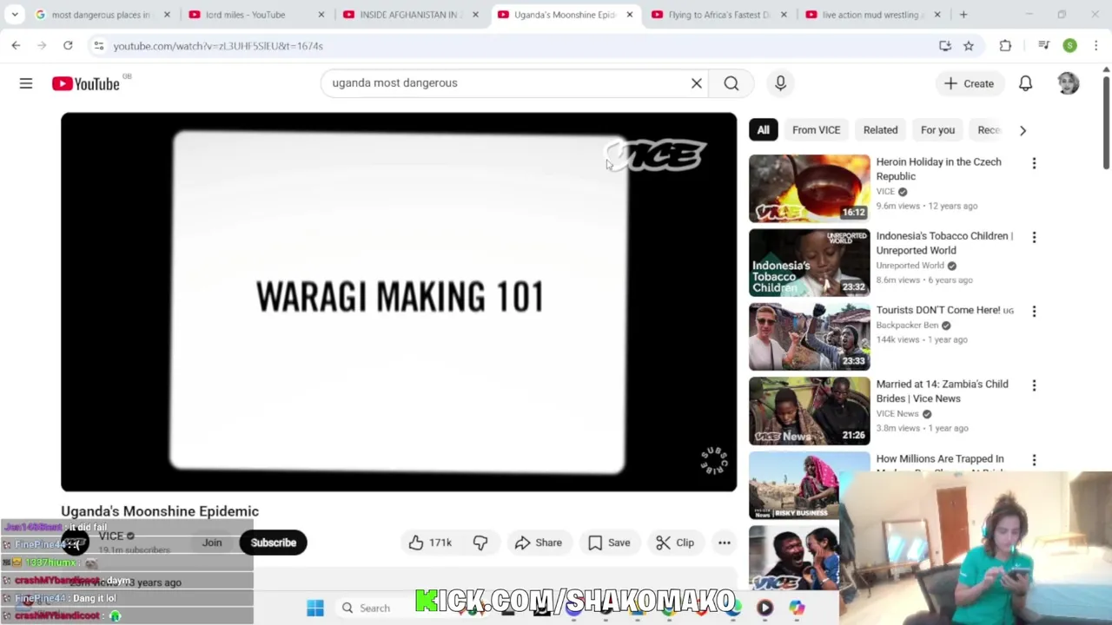Open the VICE channel name link
Screen dimensions: 1112x625
click(111, 536)
